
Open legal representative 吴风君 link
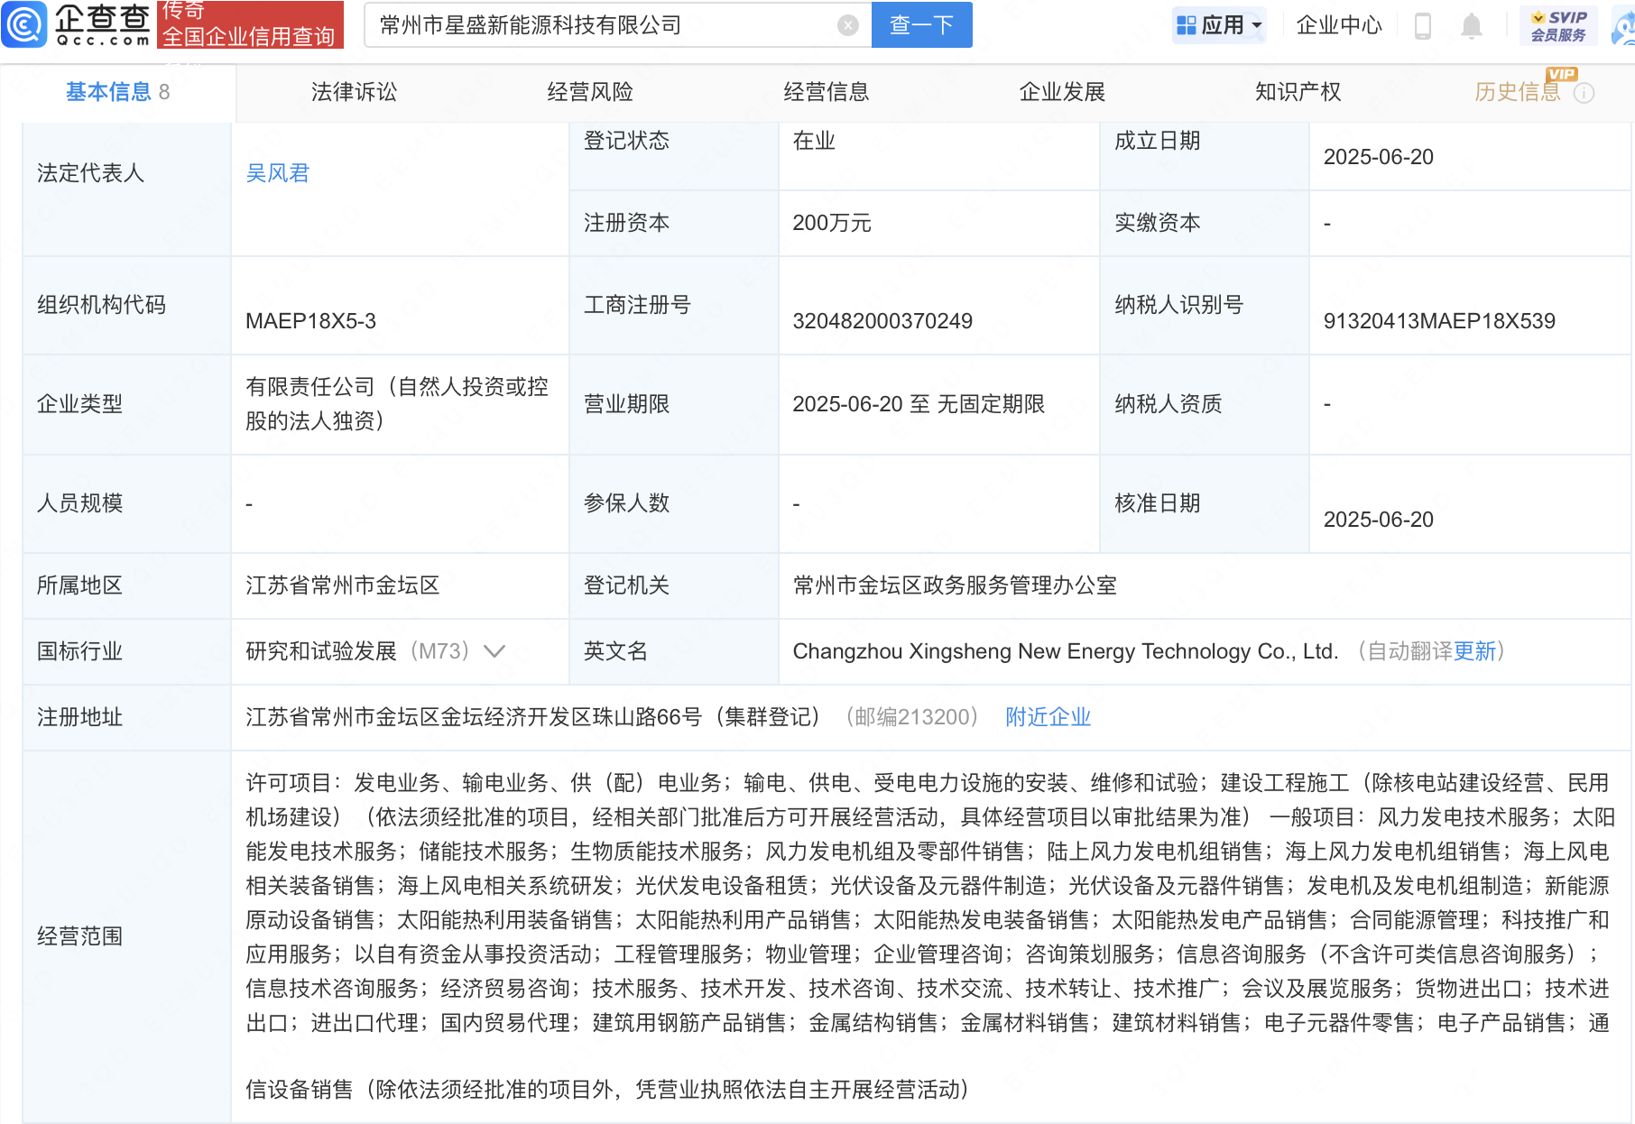pyautogui.click(x=278, y=173)
